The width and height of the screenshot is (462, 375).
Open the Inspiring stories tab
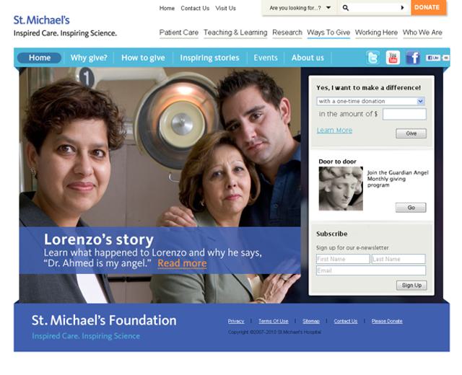pos(209,58)
